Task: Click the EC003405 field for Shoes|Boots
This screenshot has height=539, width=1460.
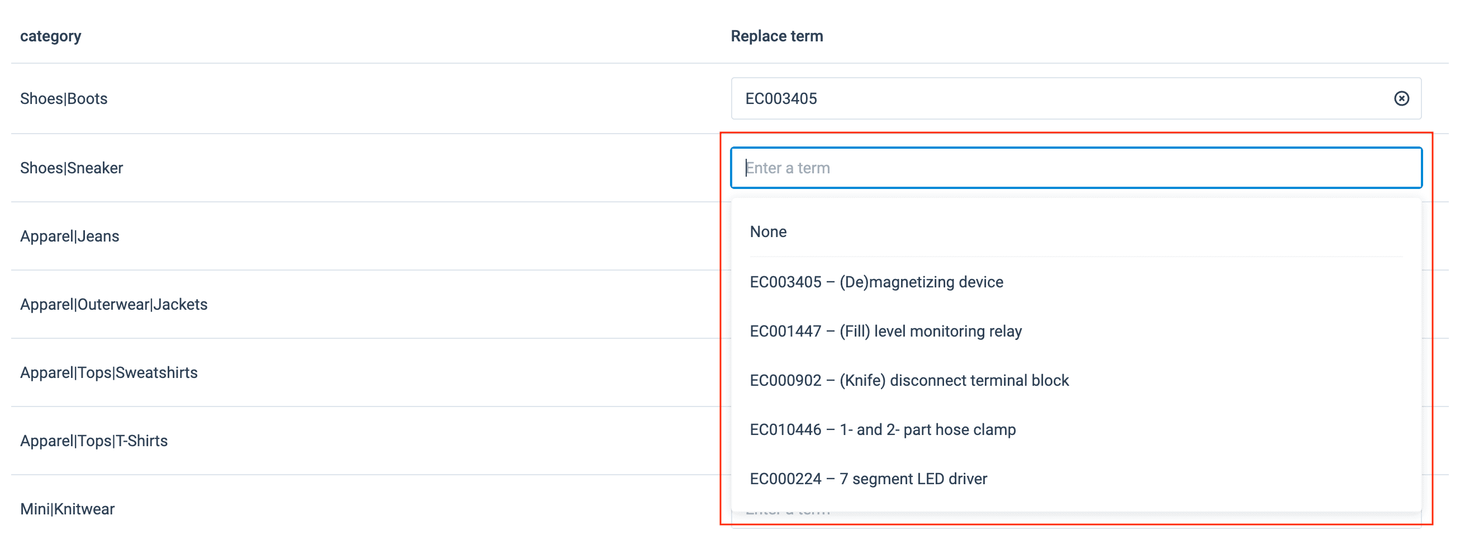Action: point(1060,98)
